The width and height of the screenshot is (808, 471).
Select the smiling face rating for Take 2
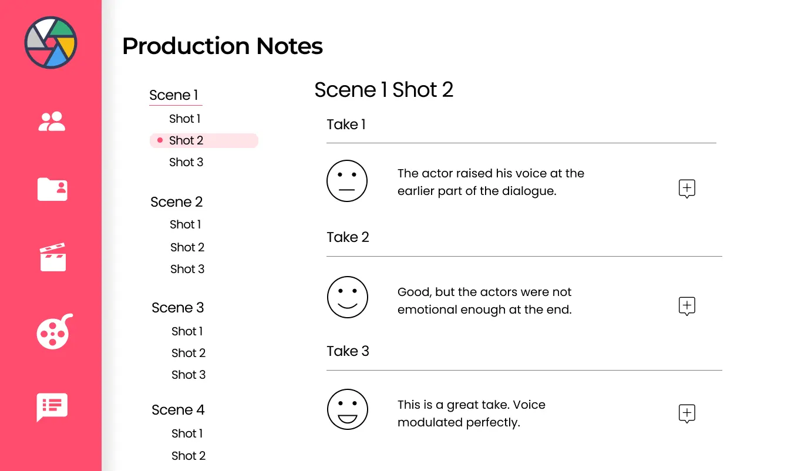(348, 297)
